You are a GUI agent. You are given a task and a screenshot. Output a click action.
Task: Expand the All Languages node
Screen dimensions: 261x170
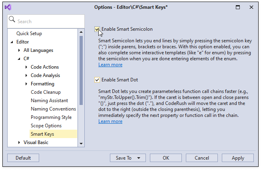tap(19, 50)
